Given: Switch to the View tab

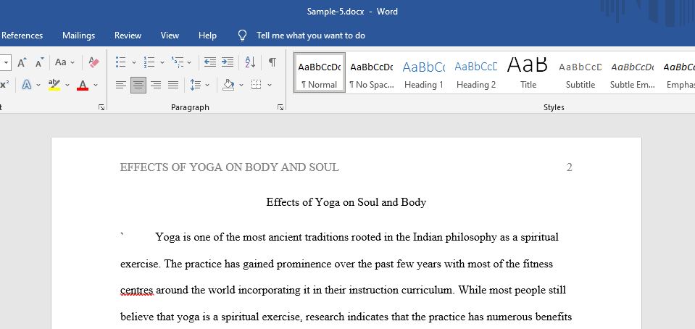Looking at the screenshot, I should click(x=170, y=36).
